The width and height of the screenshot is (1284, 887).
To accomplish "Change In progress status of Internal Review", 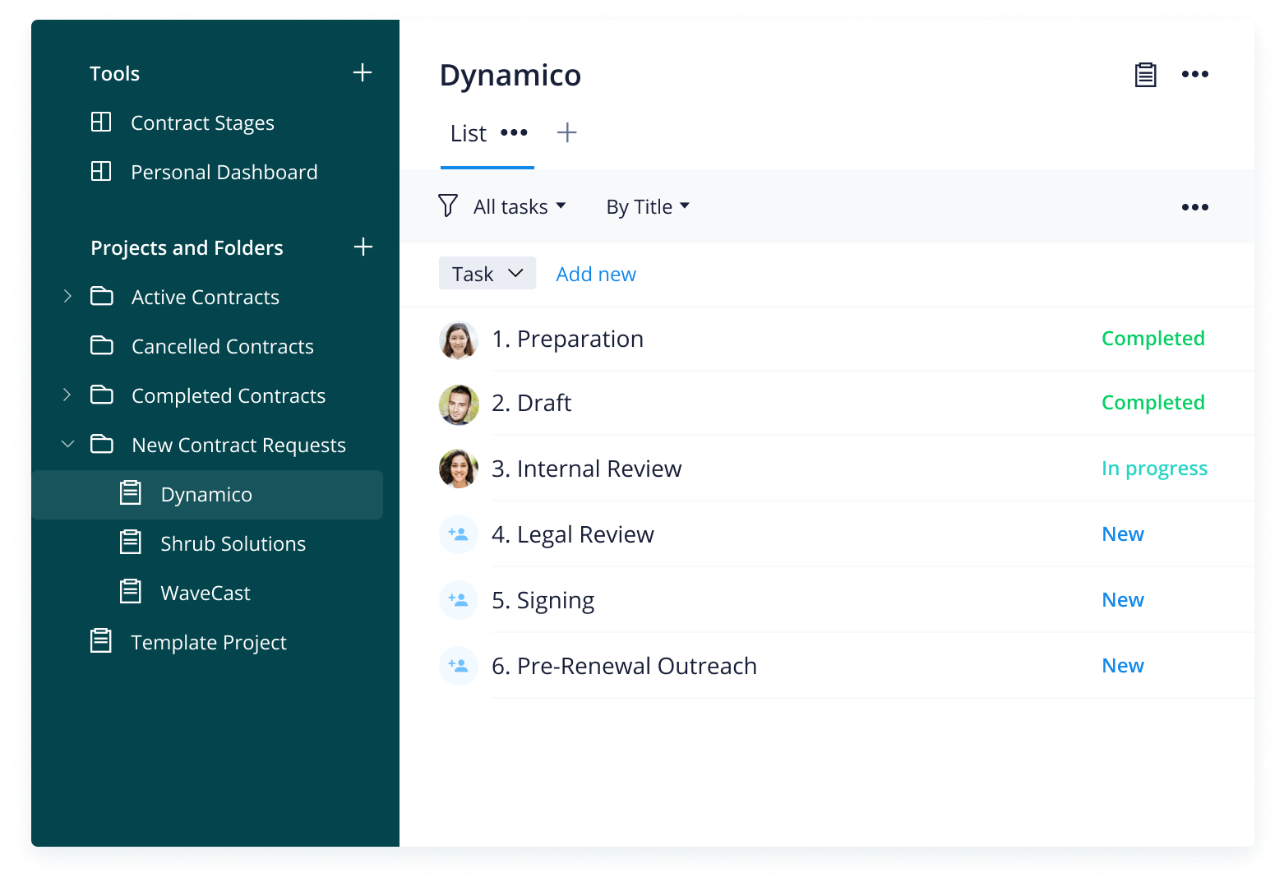I will 1155,468.
